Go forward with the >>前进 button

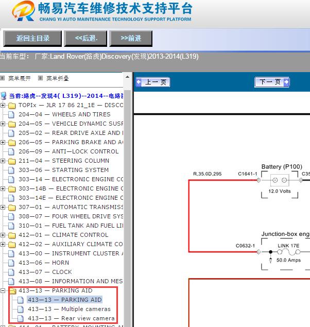pos(131,39)
